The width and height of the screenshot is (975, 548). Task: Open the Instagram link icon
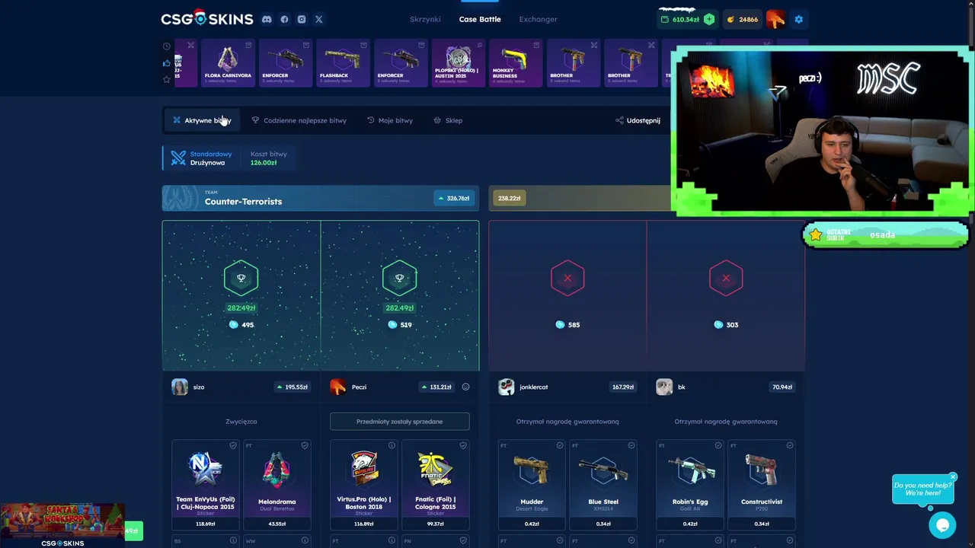coord(302,19)
